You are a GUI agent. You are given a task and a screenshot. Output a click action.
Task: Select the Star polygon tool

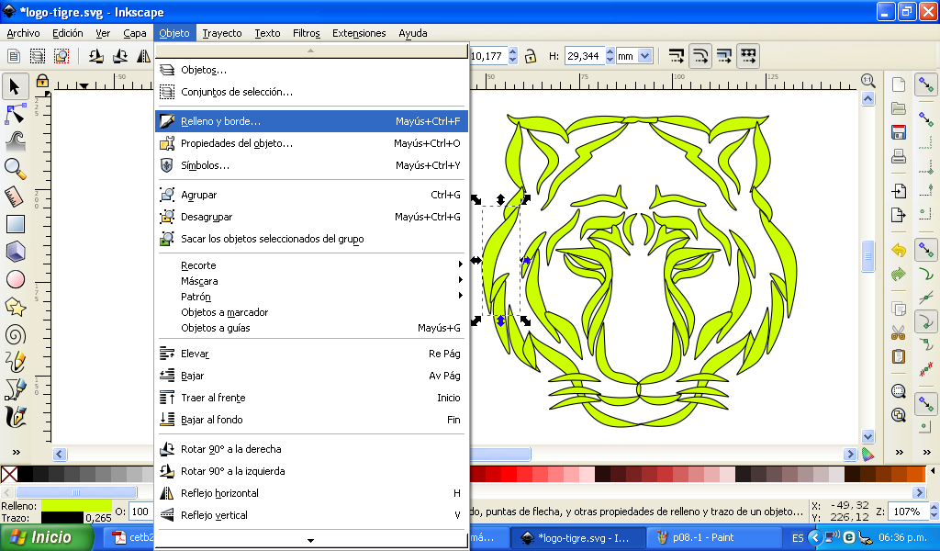coord(15,307)
